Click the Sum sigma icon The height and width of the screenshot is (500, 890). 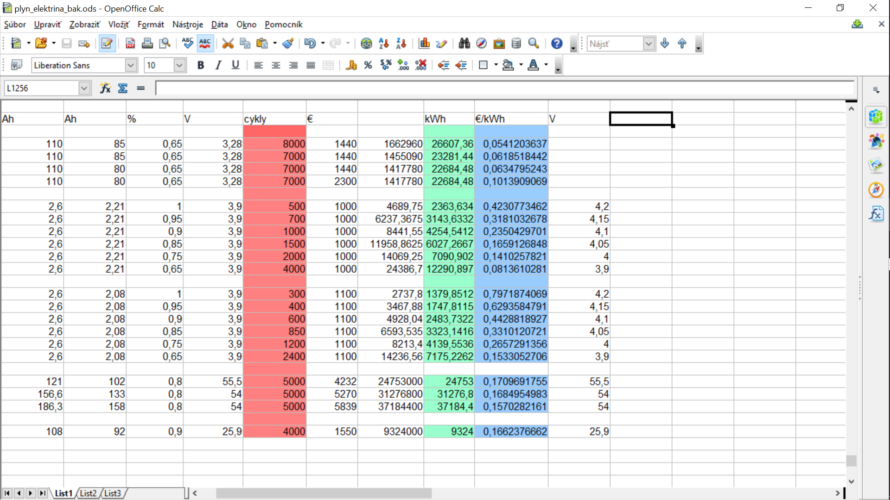[x=123, y=88]
